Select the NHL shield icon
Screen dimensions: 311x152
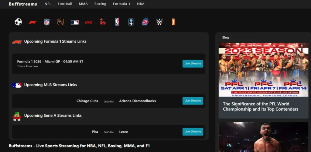pyautogui.click(x=61, y=22)
